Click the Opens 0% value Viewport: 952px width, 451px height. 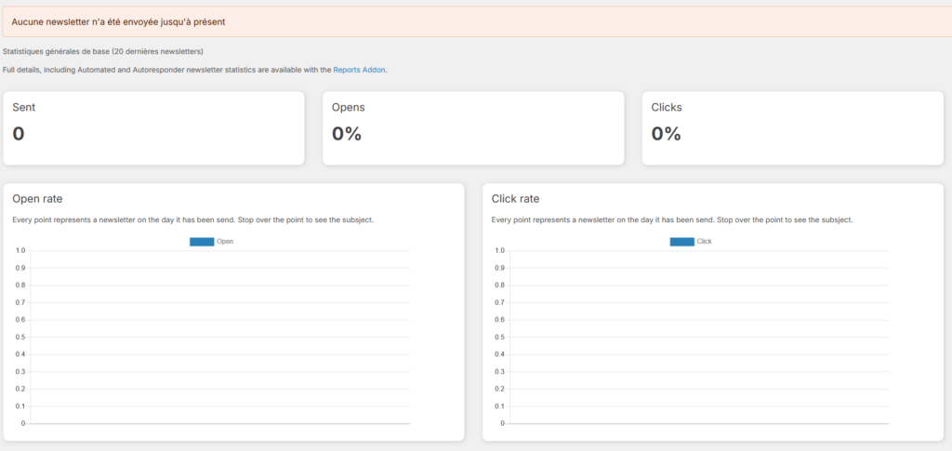click(347, 134)
